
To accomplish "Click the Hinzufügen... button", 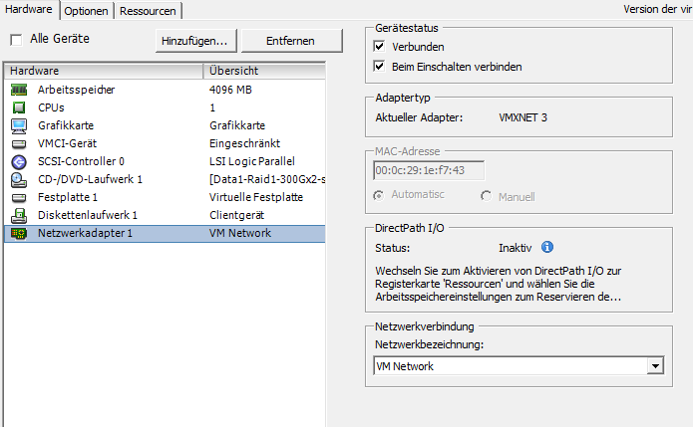I will point(196,41).
